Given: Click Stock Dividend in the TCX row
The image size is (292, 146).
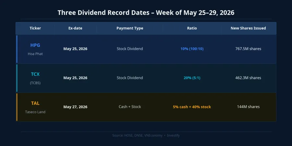Looking at the screenshot, I should 130,78.
